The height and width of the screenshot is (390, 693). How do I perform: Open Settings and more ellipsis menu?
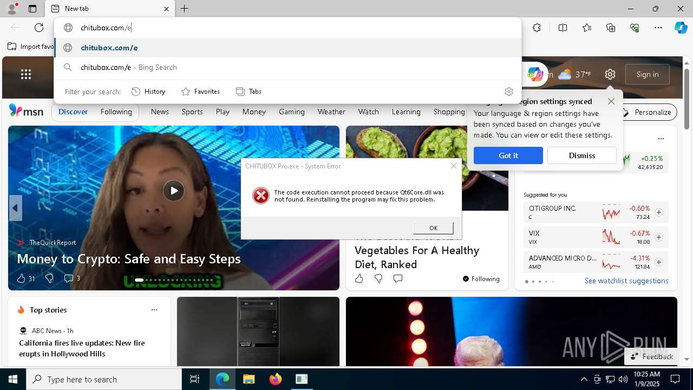click(658, 28)
